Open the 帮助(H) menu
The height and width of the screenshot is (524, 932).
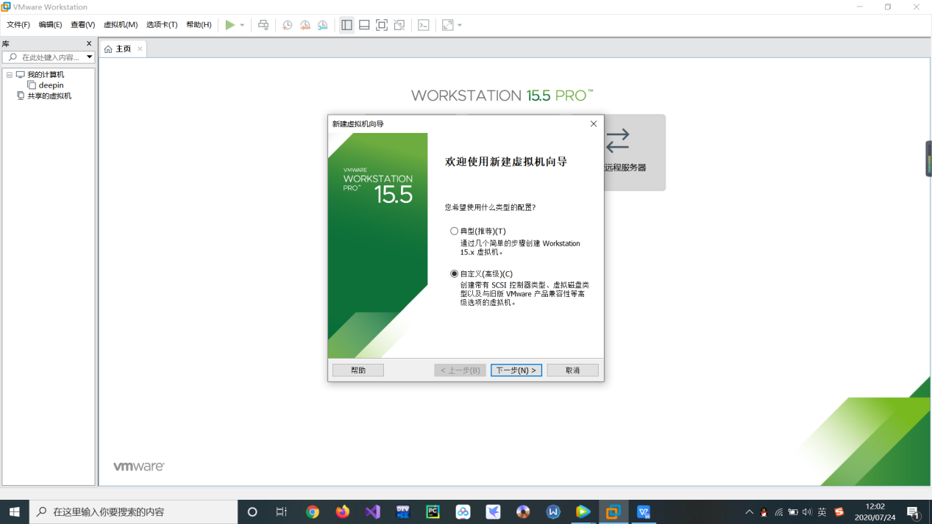[199, 25]
